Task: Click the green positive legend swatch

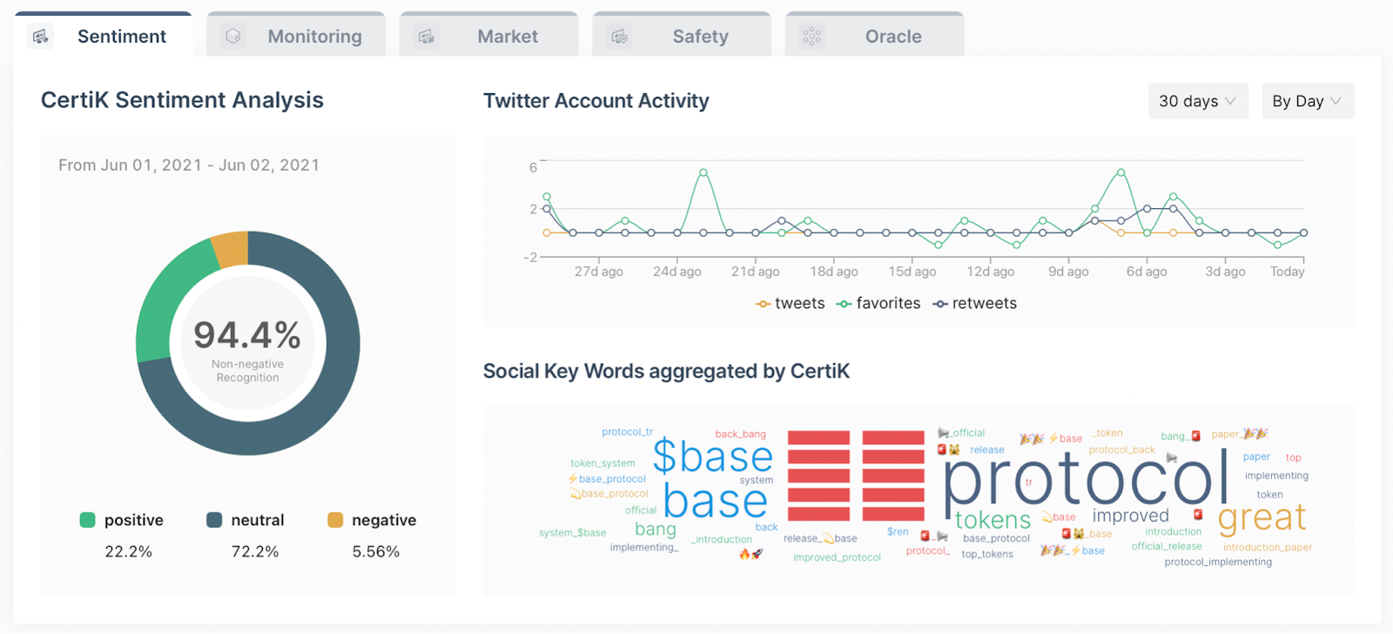Action: point(87,520)
